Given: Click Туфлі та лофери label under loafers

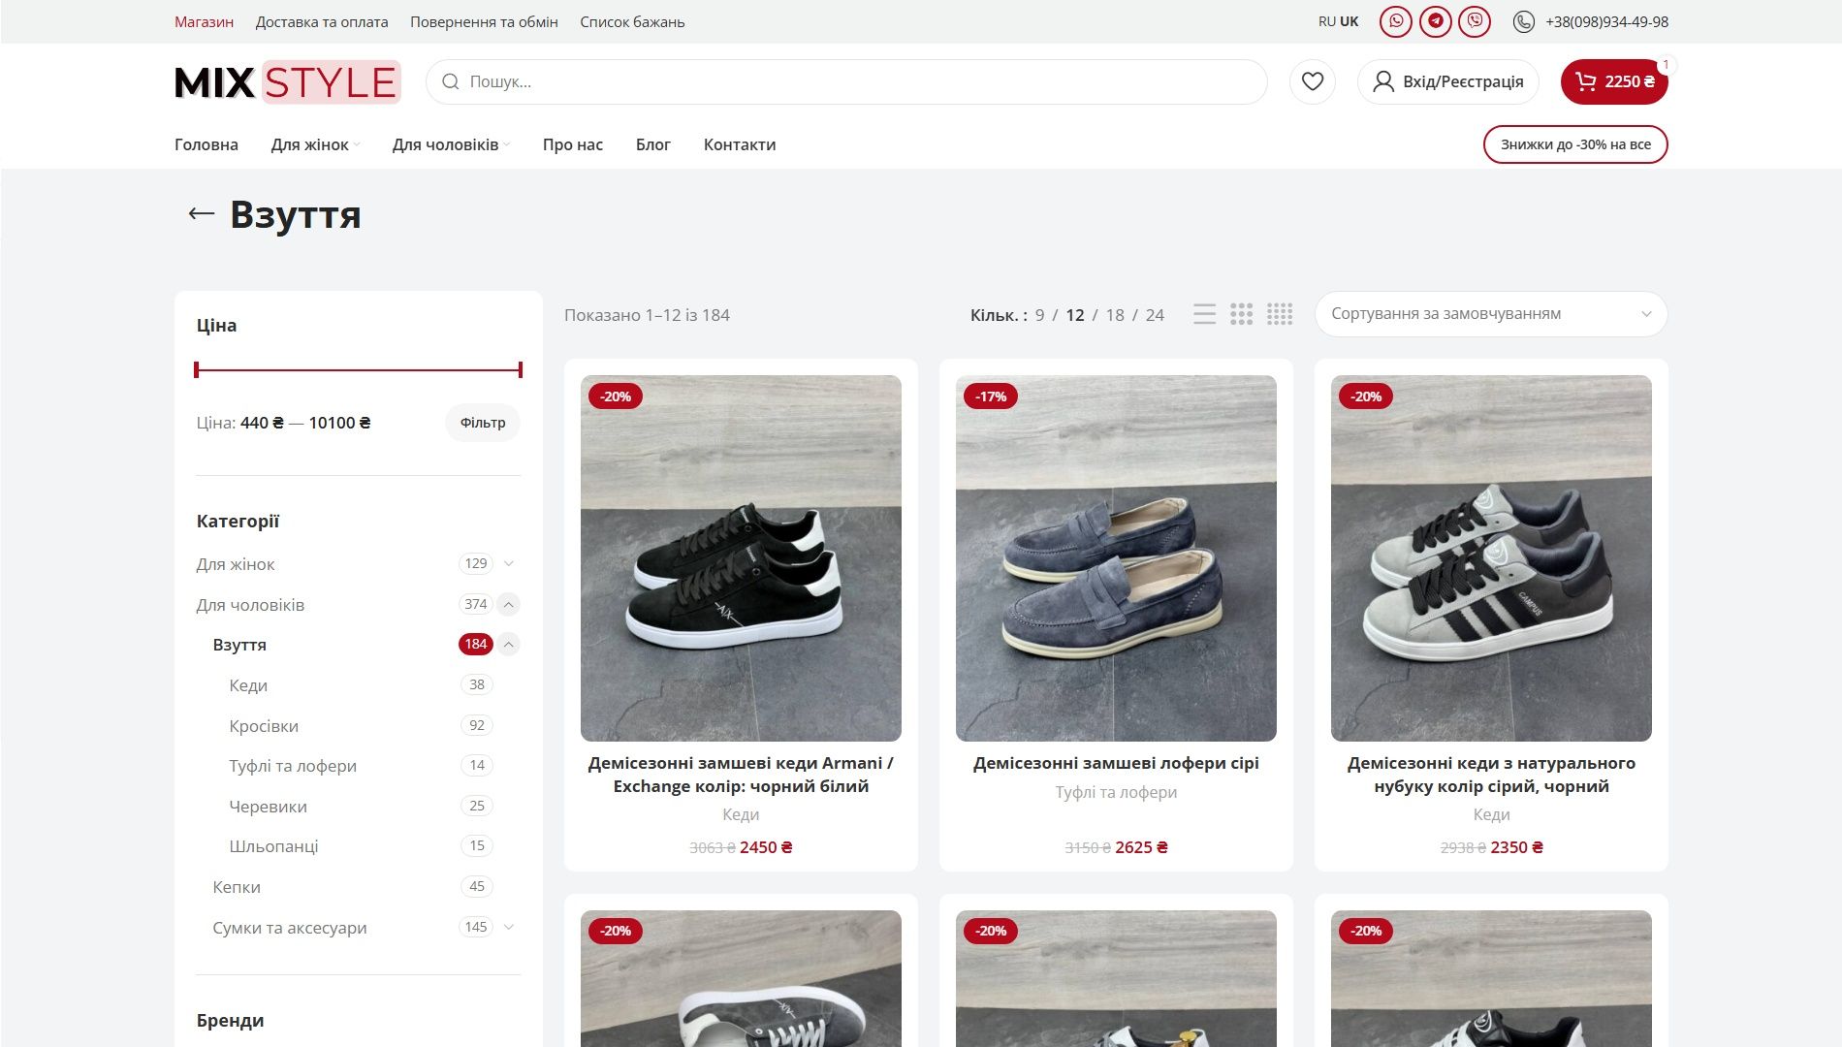Looking at the screenshot, I should pos(1116,792).
